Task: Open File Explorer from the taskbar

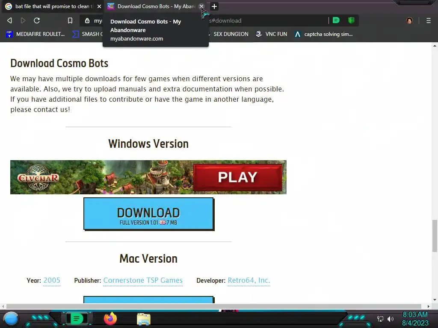Action: click(144, 319)
